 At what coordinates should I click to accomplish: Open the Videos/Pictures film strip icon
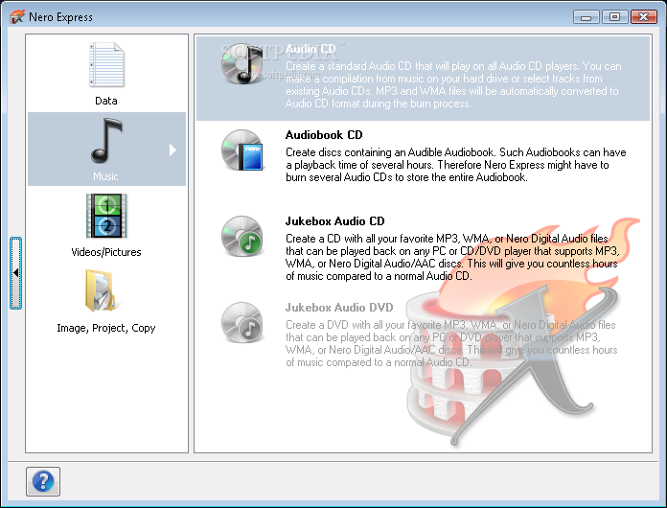click(105, 217)
